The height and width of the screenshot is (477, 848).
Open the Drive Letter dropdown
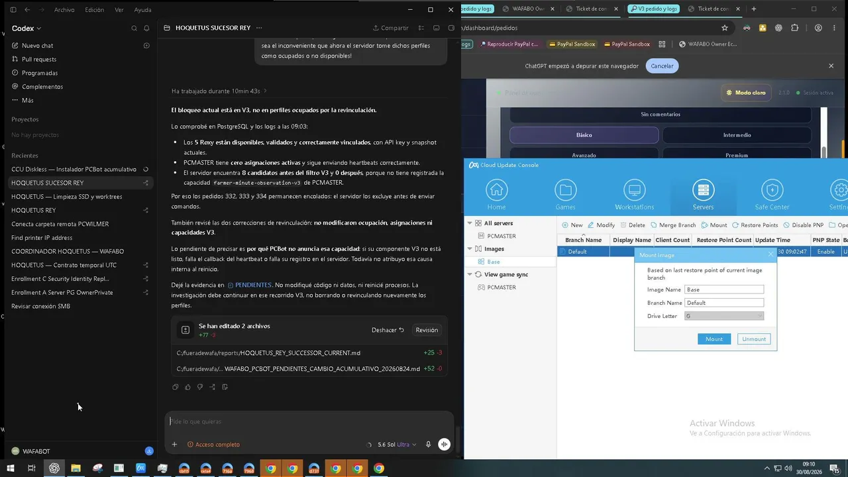[x=724, y=316]
